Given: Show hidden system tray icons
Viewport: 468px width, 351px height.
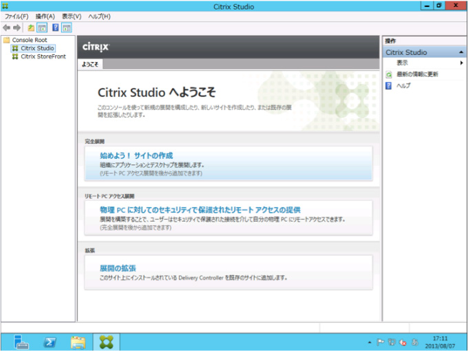Looking at the screenshot, I should (x=370, y=342).
